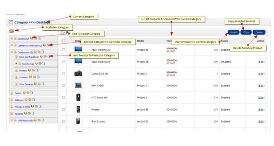Open the Web Cameras subcategory
This screenshot has width=274, height=146.
26,84
